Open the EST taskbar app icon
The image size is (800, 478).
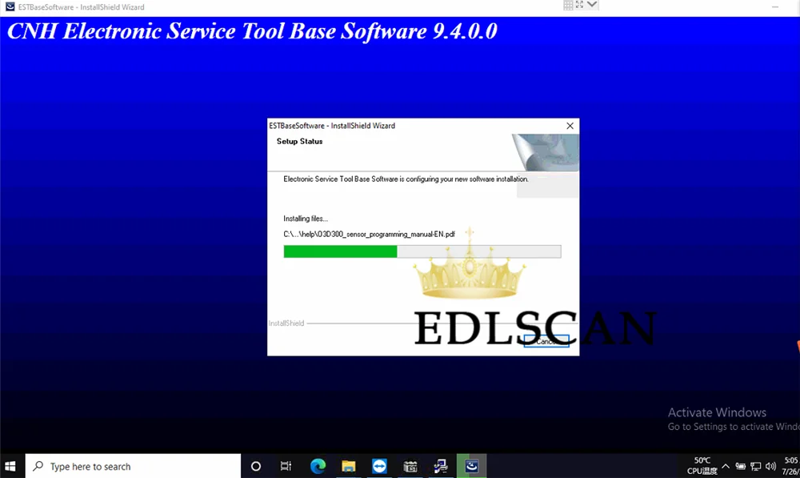410,466
